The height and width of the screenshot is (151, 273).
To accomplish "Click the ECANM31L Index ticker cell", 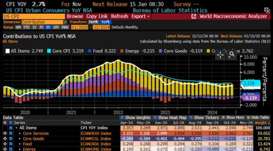I will (x=96, y=139).
